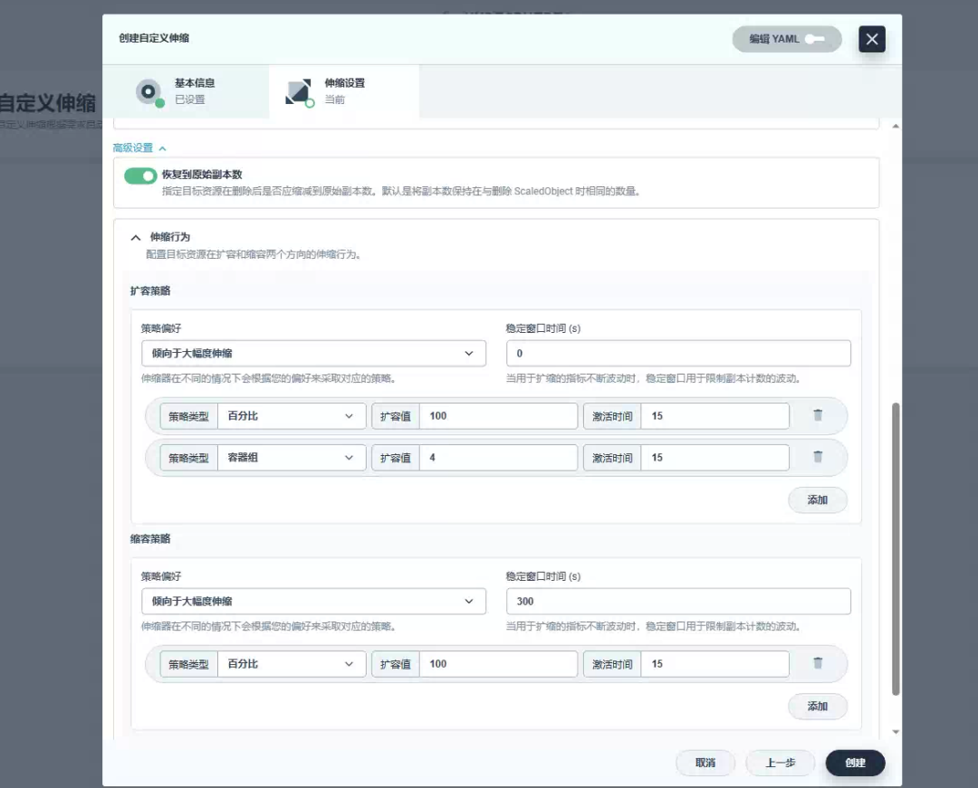This screenshot has height=788, width=978.
Task: Click the 缩容策略 heading text
Action: pyautogui.click(x=150, y=539)
